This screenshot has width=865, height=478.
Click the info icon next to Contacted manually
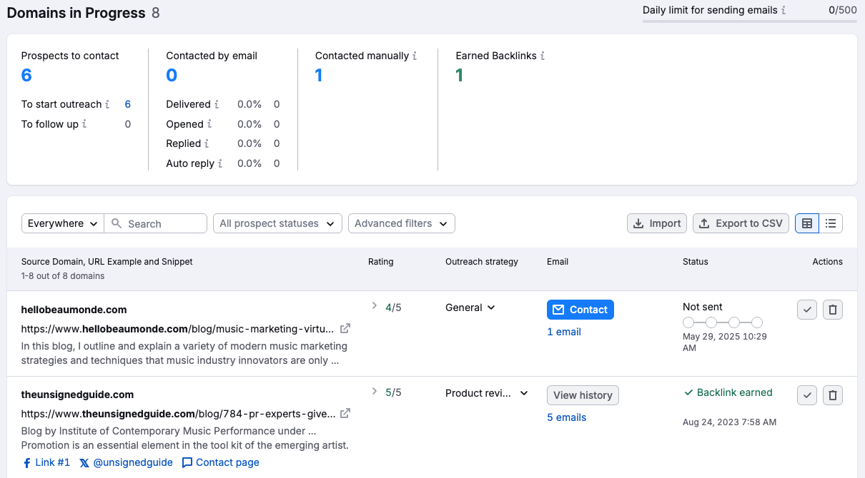(x=415, y=56)
